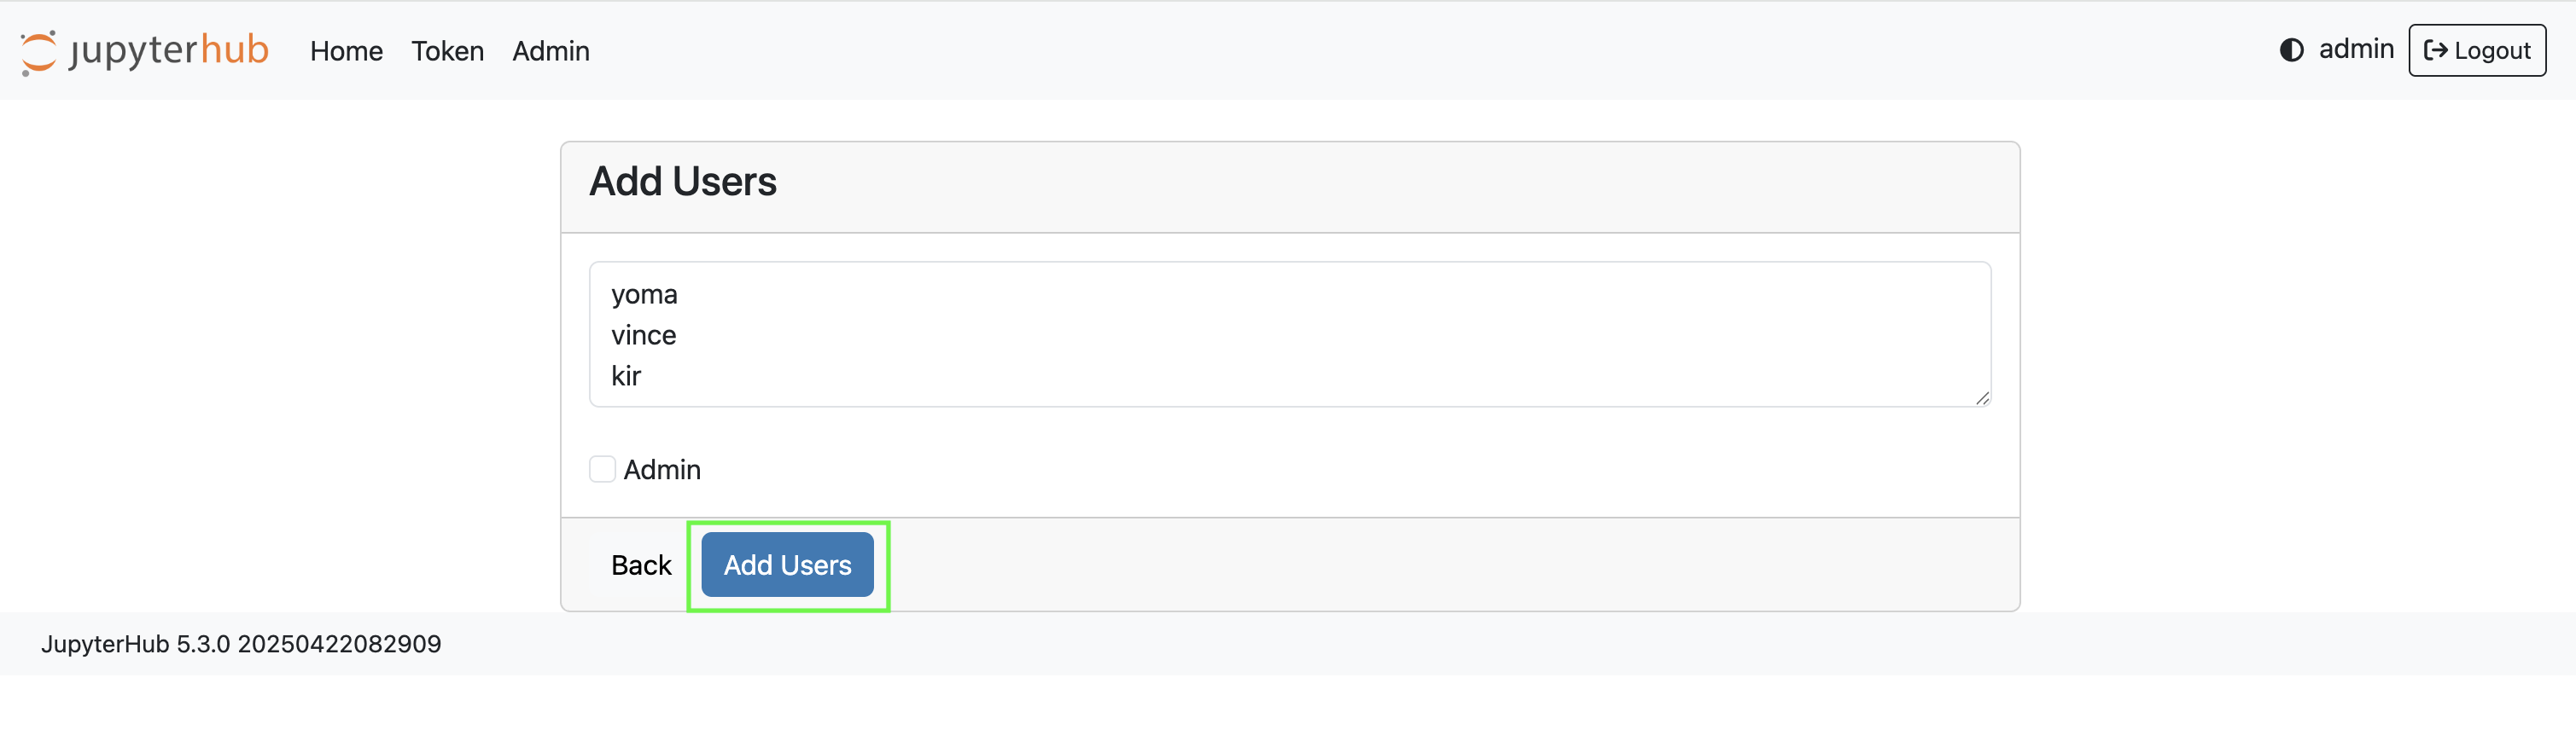
Task: Select the username line containing kir
Action: [627, 375]
